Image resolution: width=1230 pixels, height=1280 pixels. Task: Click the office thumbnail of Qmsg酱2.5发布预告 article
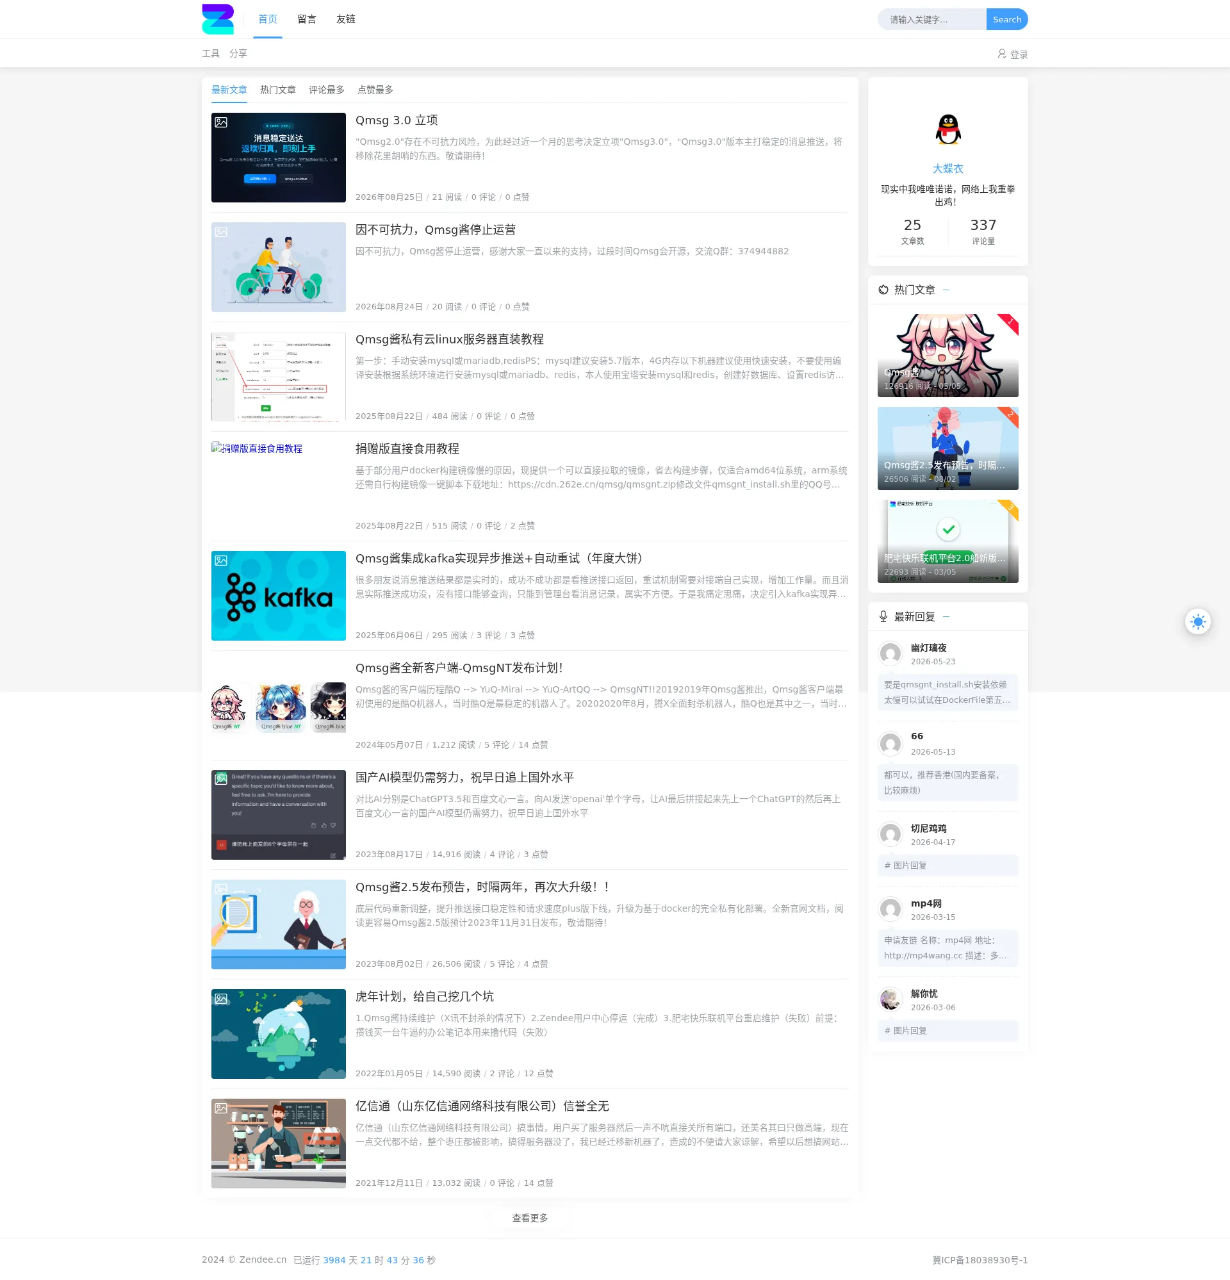278,924
